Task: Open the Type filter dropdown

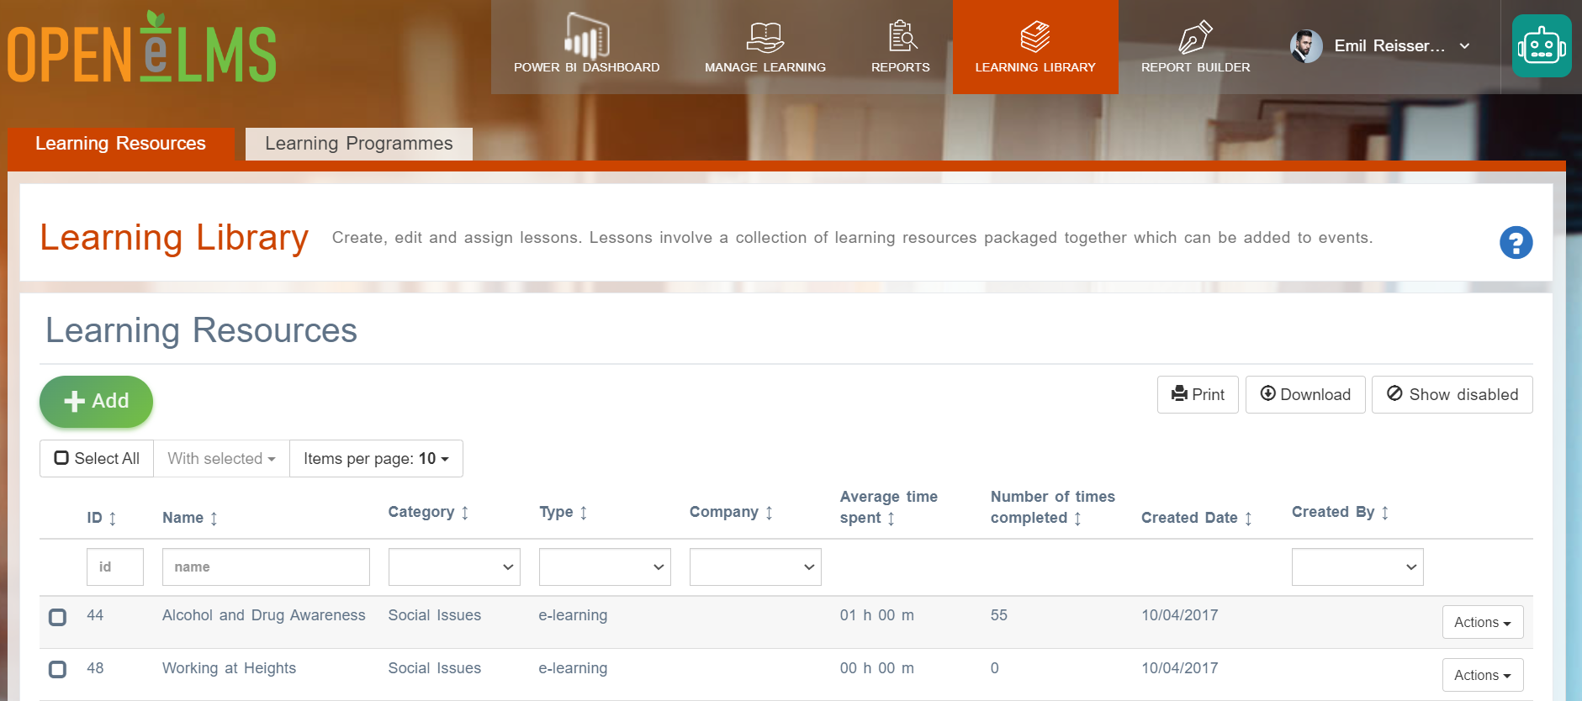Action: 605,567
